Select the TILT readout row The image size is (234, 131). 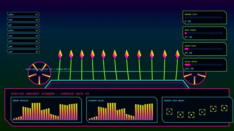pos(23,36)
